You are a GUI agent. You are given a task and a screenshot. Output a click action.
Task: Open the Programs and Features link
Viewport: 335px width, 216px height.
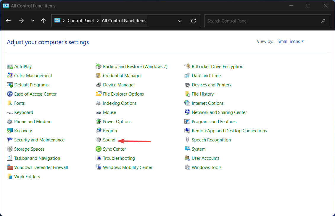(214, 122)
